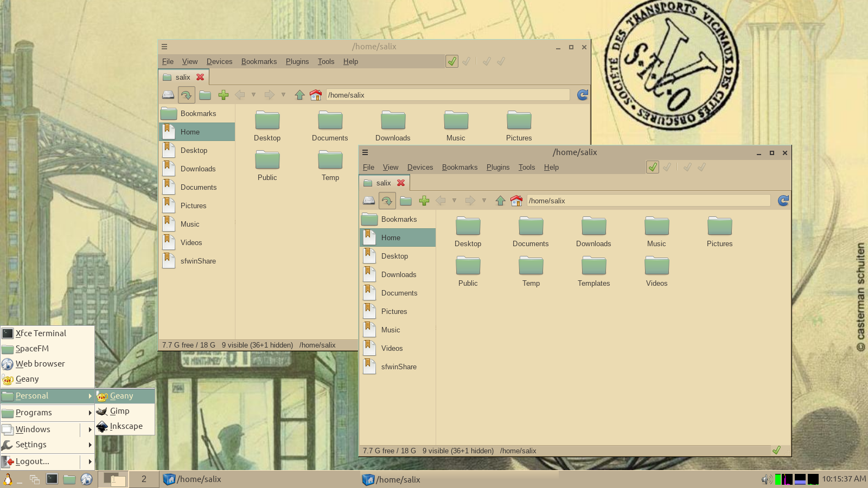Toggle Panel 1 checkmark in the back window menu bar
Image resolution: width=868 pixels, height=488 pixels.
pyautogui.click(x=452, y=61)
